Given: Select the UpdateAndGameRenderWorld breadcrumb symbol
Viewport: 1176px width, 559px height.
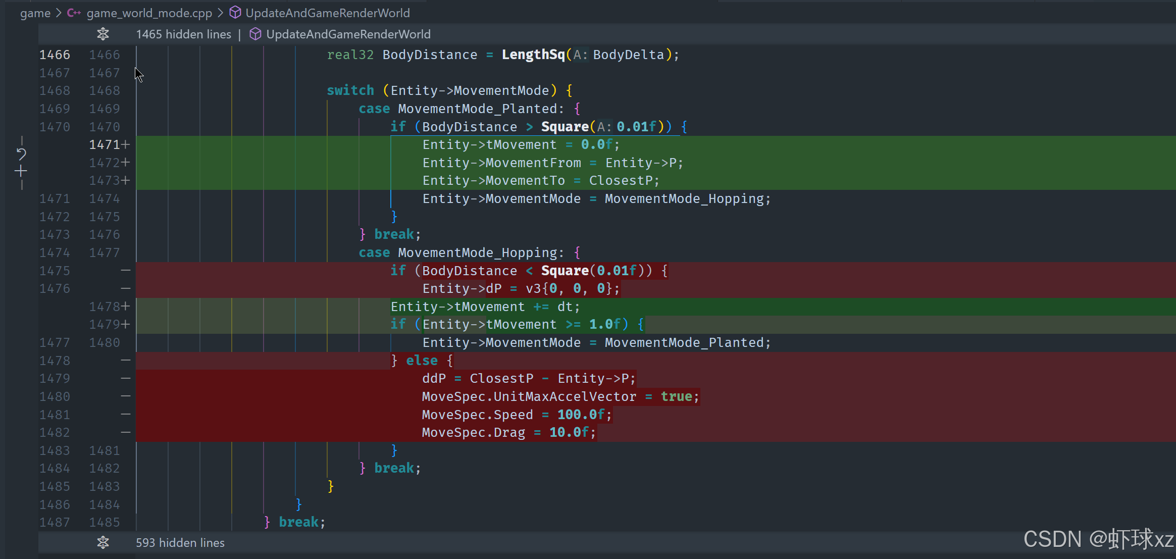Looking at the screenshot, I should (327, 13).
